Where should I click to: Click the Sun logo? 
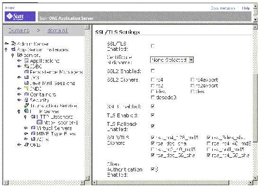tap(20, 16)
